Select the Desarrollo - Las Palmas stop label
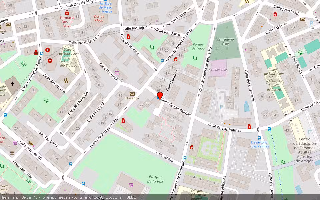The image size is (320, 200). pyautogui.click(x=260, y=144)
